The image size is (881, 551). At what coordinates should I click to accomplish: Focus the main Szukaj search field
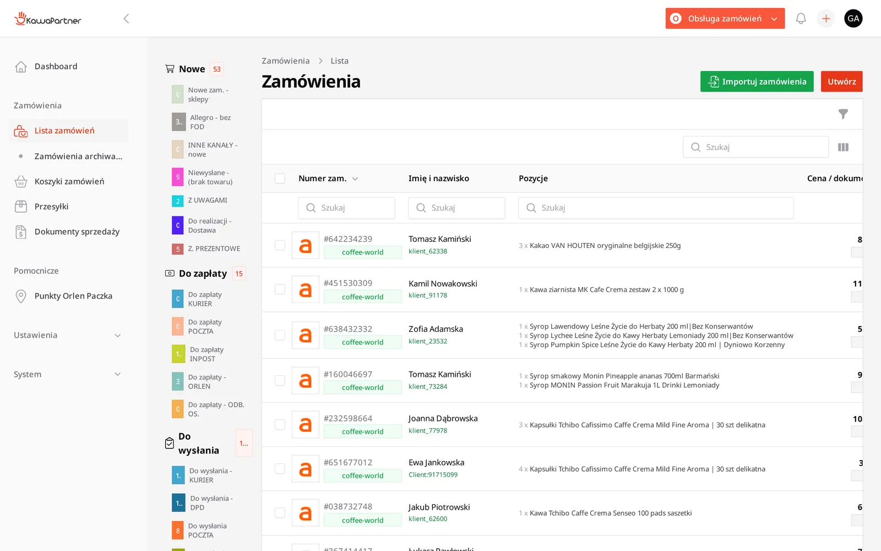tap(755, 147)
